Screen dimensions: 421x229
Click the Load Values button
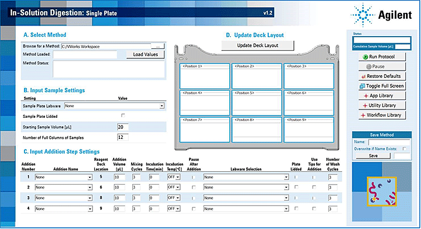145,54
